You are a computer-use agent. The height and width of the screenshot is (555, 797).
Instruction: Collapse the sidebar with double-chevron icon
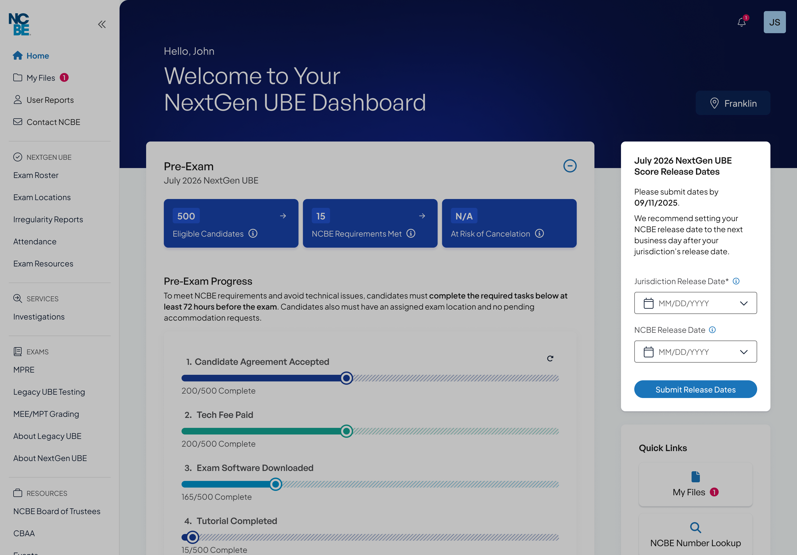102,24
